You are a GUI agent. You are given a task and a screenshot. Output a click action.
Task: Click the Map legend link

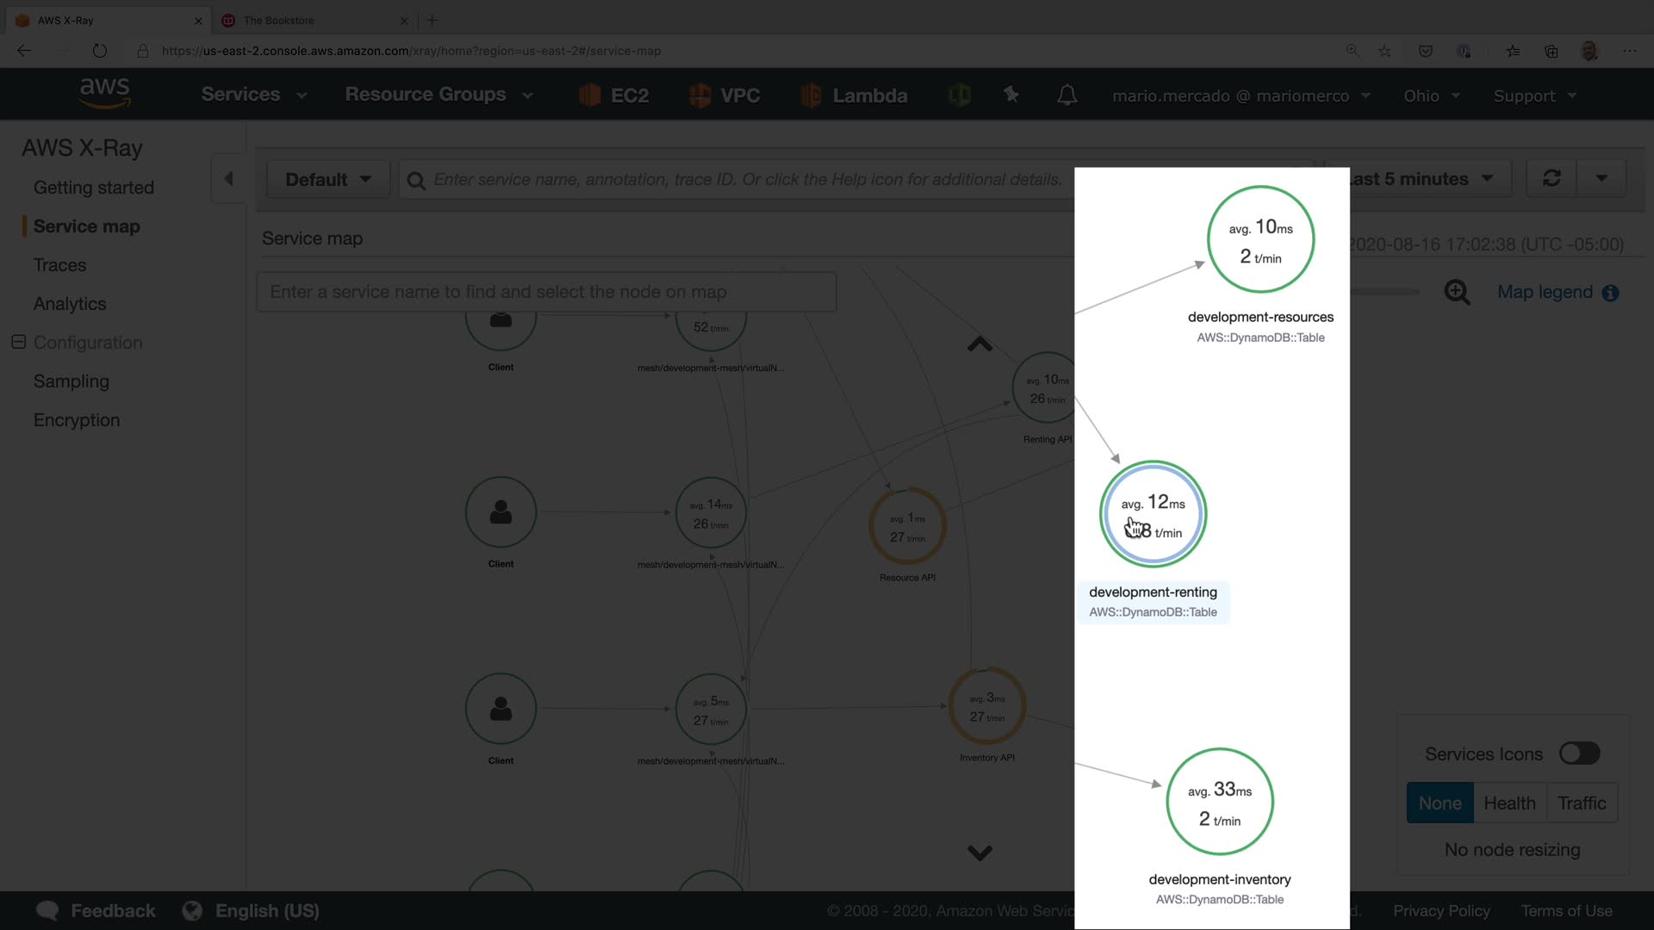tap(1545, 292)
